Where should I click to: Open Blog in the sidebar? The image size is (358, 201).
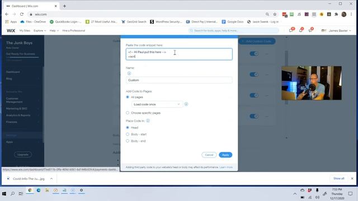pos(9,79)
